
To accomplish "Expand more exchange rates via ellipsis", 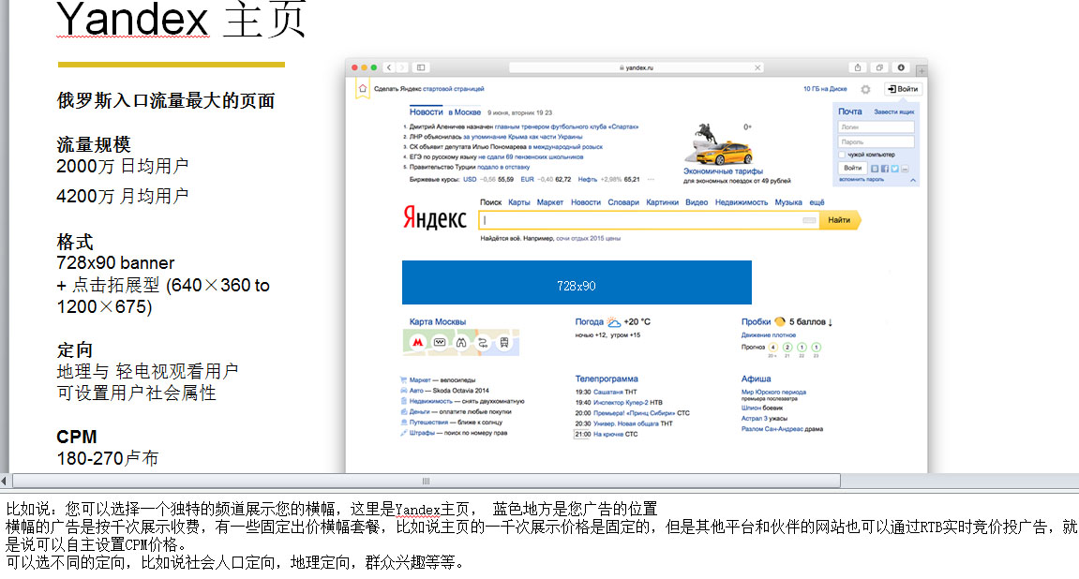I will (x=651, y=180).
